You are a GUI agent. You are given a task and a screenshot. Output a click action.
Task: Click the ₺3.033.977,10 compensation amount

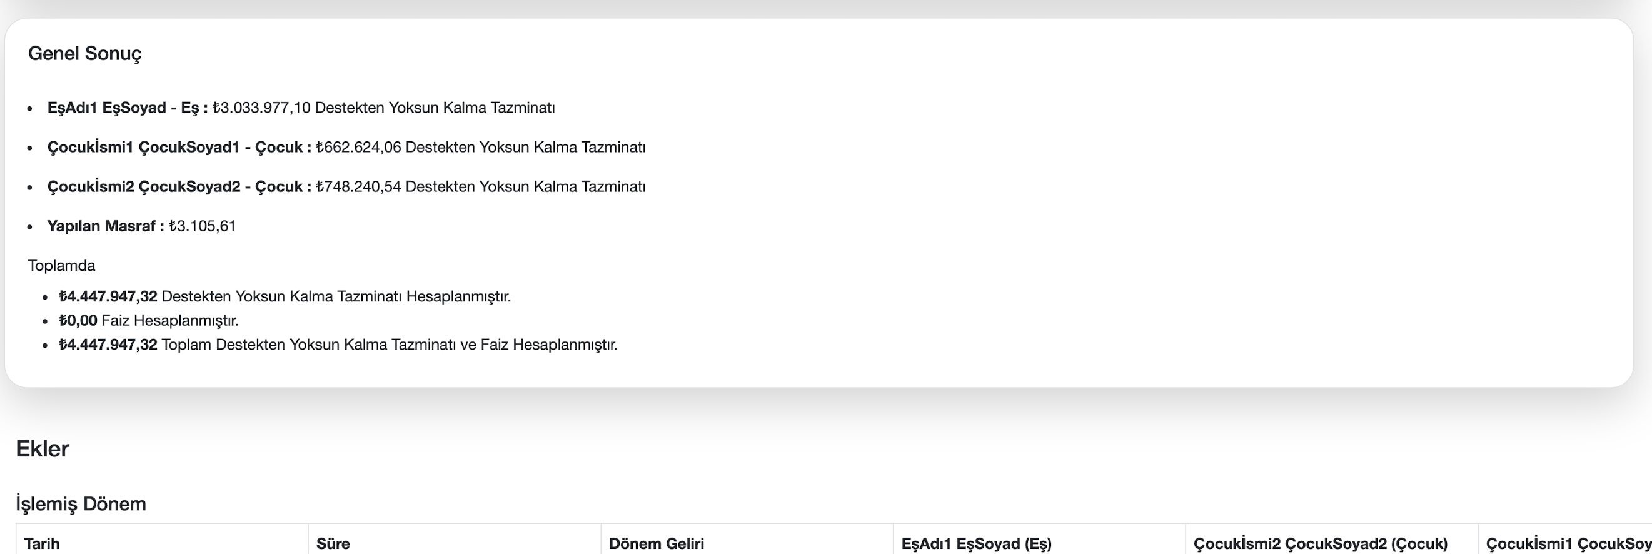point(261,108)
